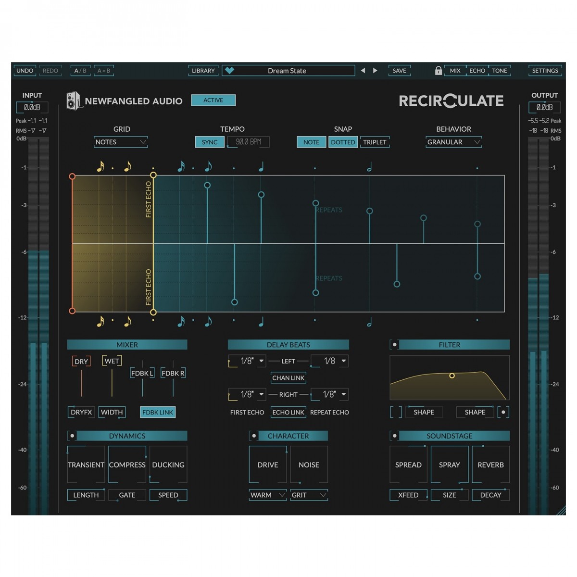Screen dimensions: 577x577
Task: Expand the BEHAVIOR granular dropdown
Action: point(453,142)
